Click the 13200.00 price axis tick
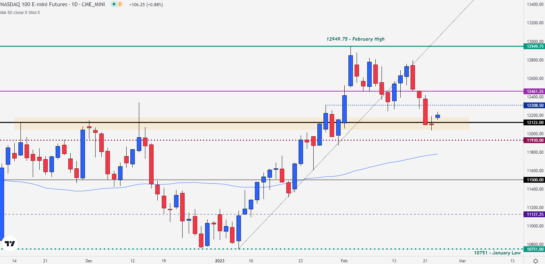The height and width of the screenshot is (264, 545). click(x=535, y=23)
